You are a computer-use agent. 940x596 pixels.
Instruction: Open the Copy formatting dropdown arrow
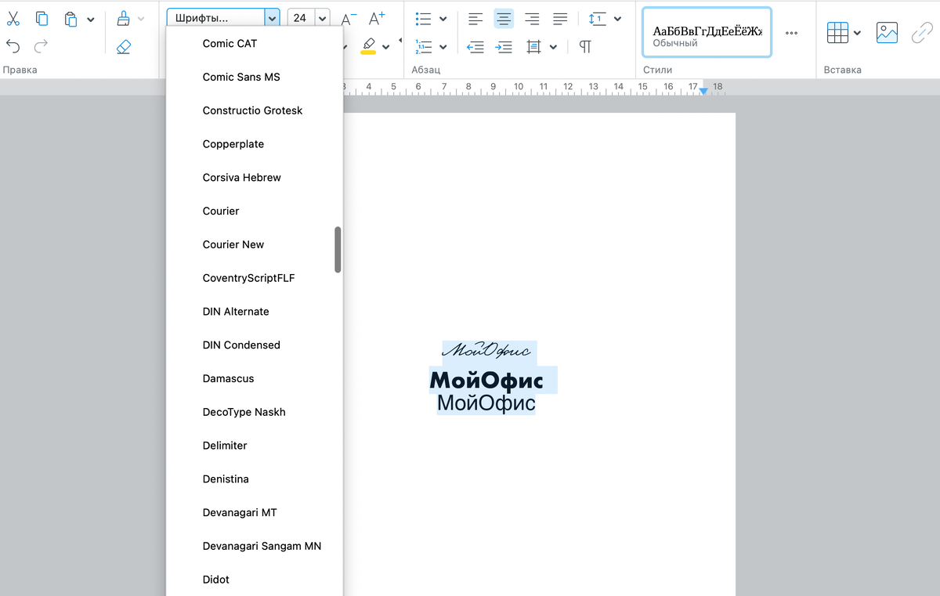pyautogui.click(x=141, y=20)
